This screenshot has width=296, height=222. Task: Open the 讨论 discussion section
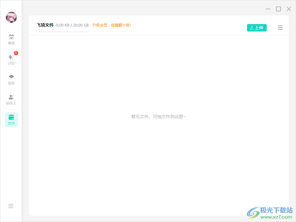11,60
